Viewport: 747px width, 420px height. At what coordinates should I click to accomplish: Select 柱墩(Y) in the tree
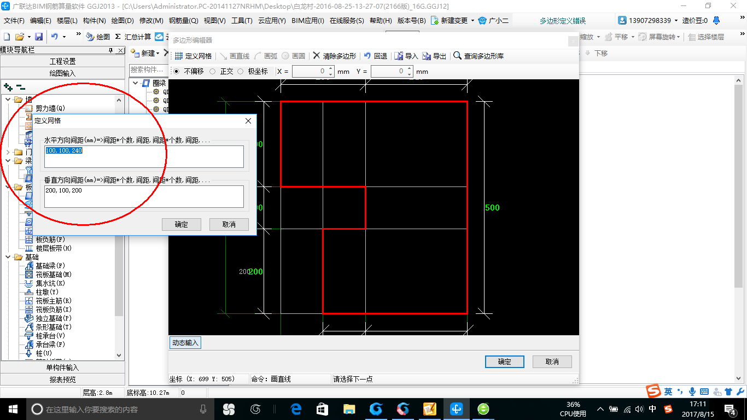coord(47,292)
